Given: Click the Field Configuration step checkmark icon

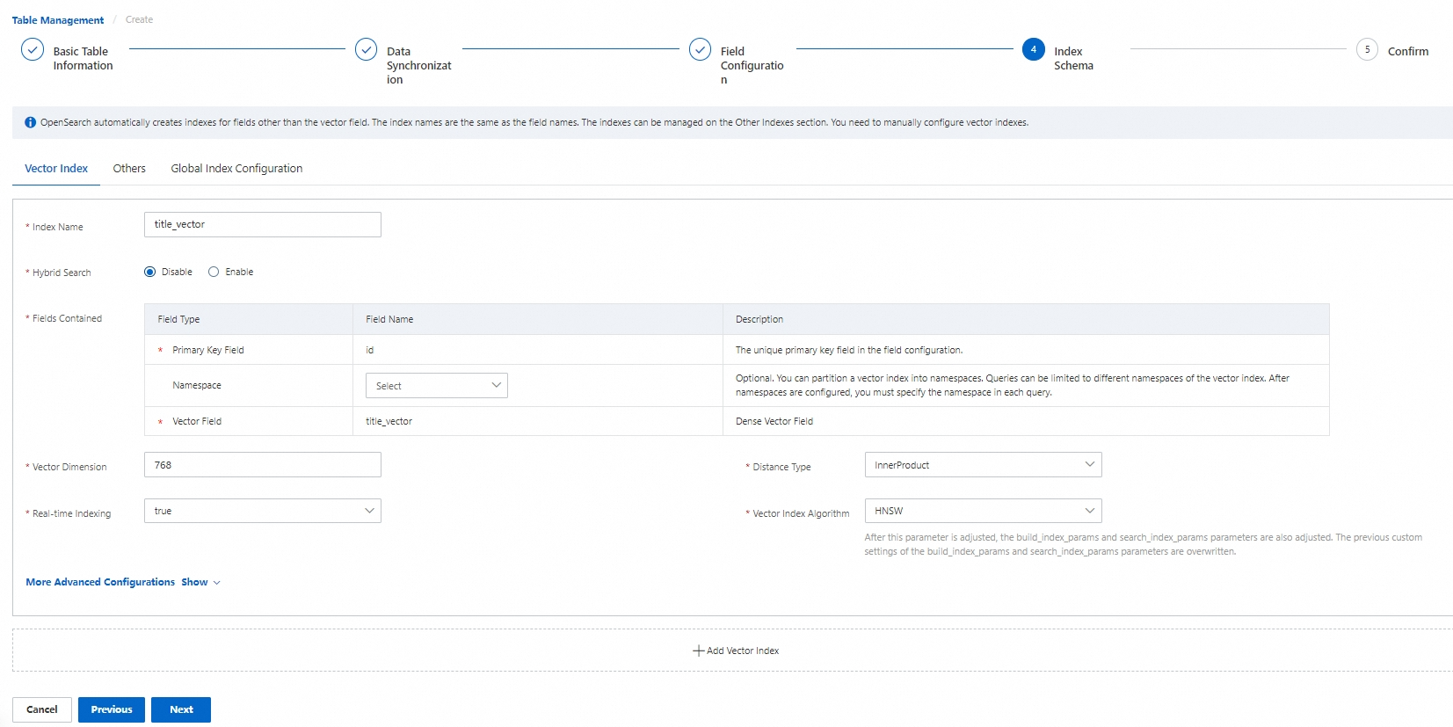Looking at the screenshot, I should pyautogui.click(x=700, y=49).
